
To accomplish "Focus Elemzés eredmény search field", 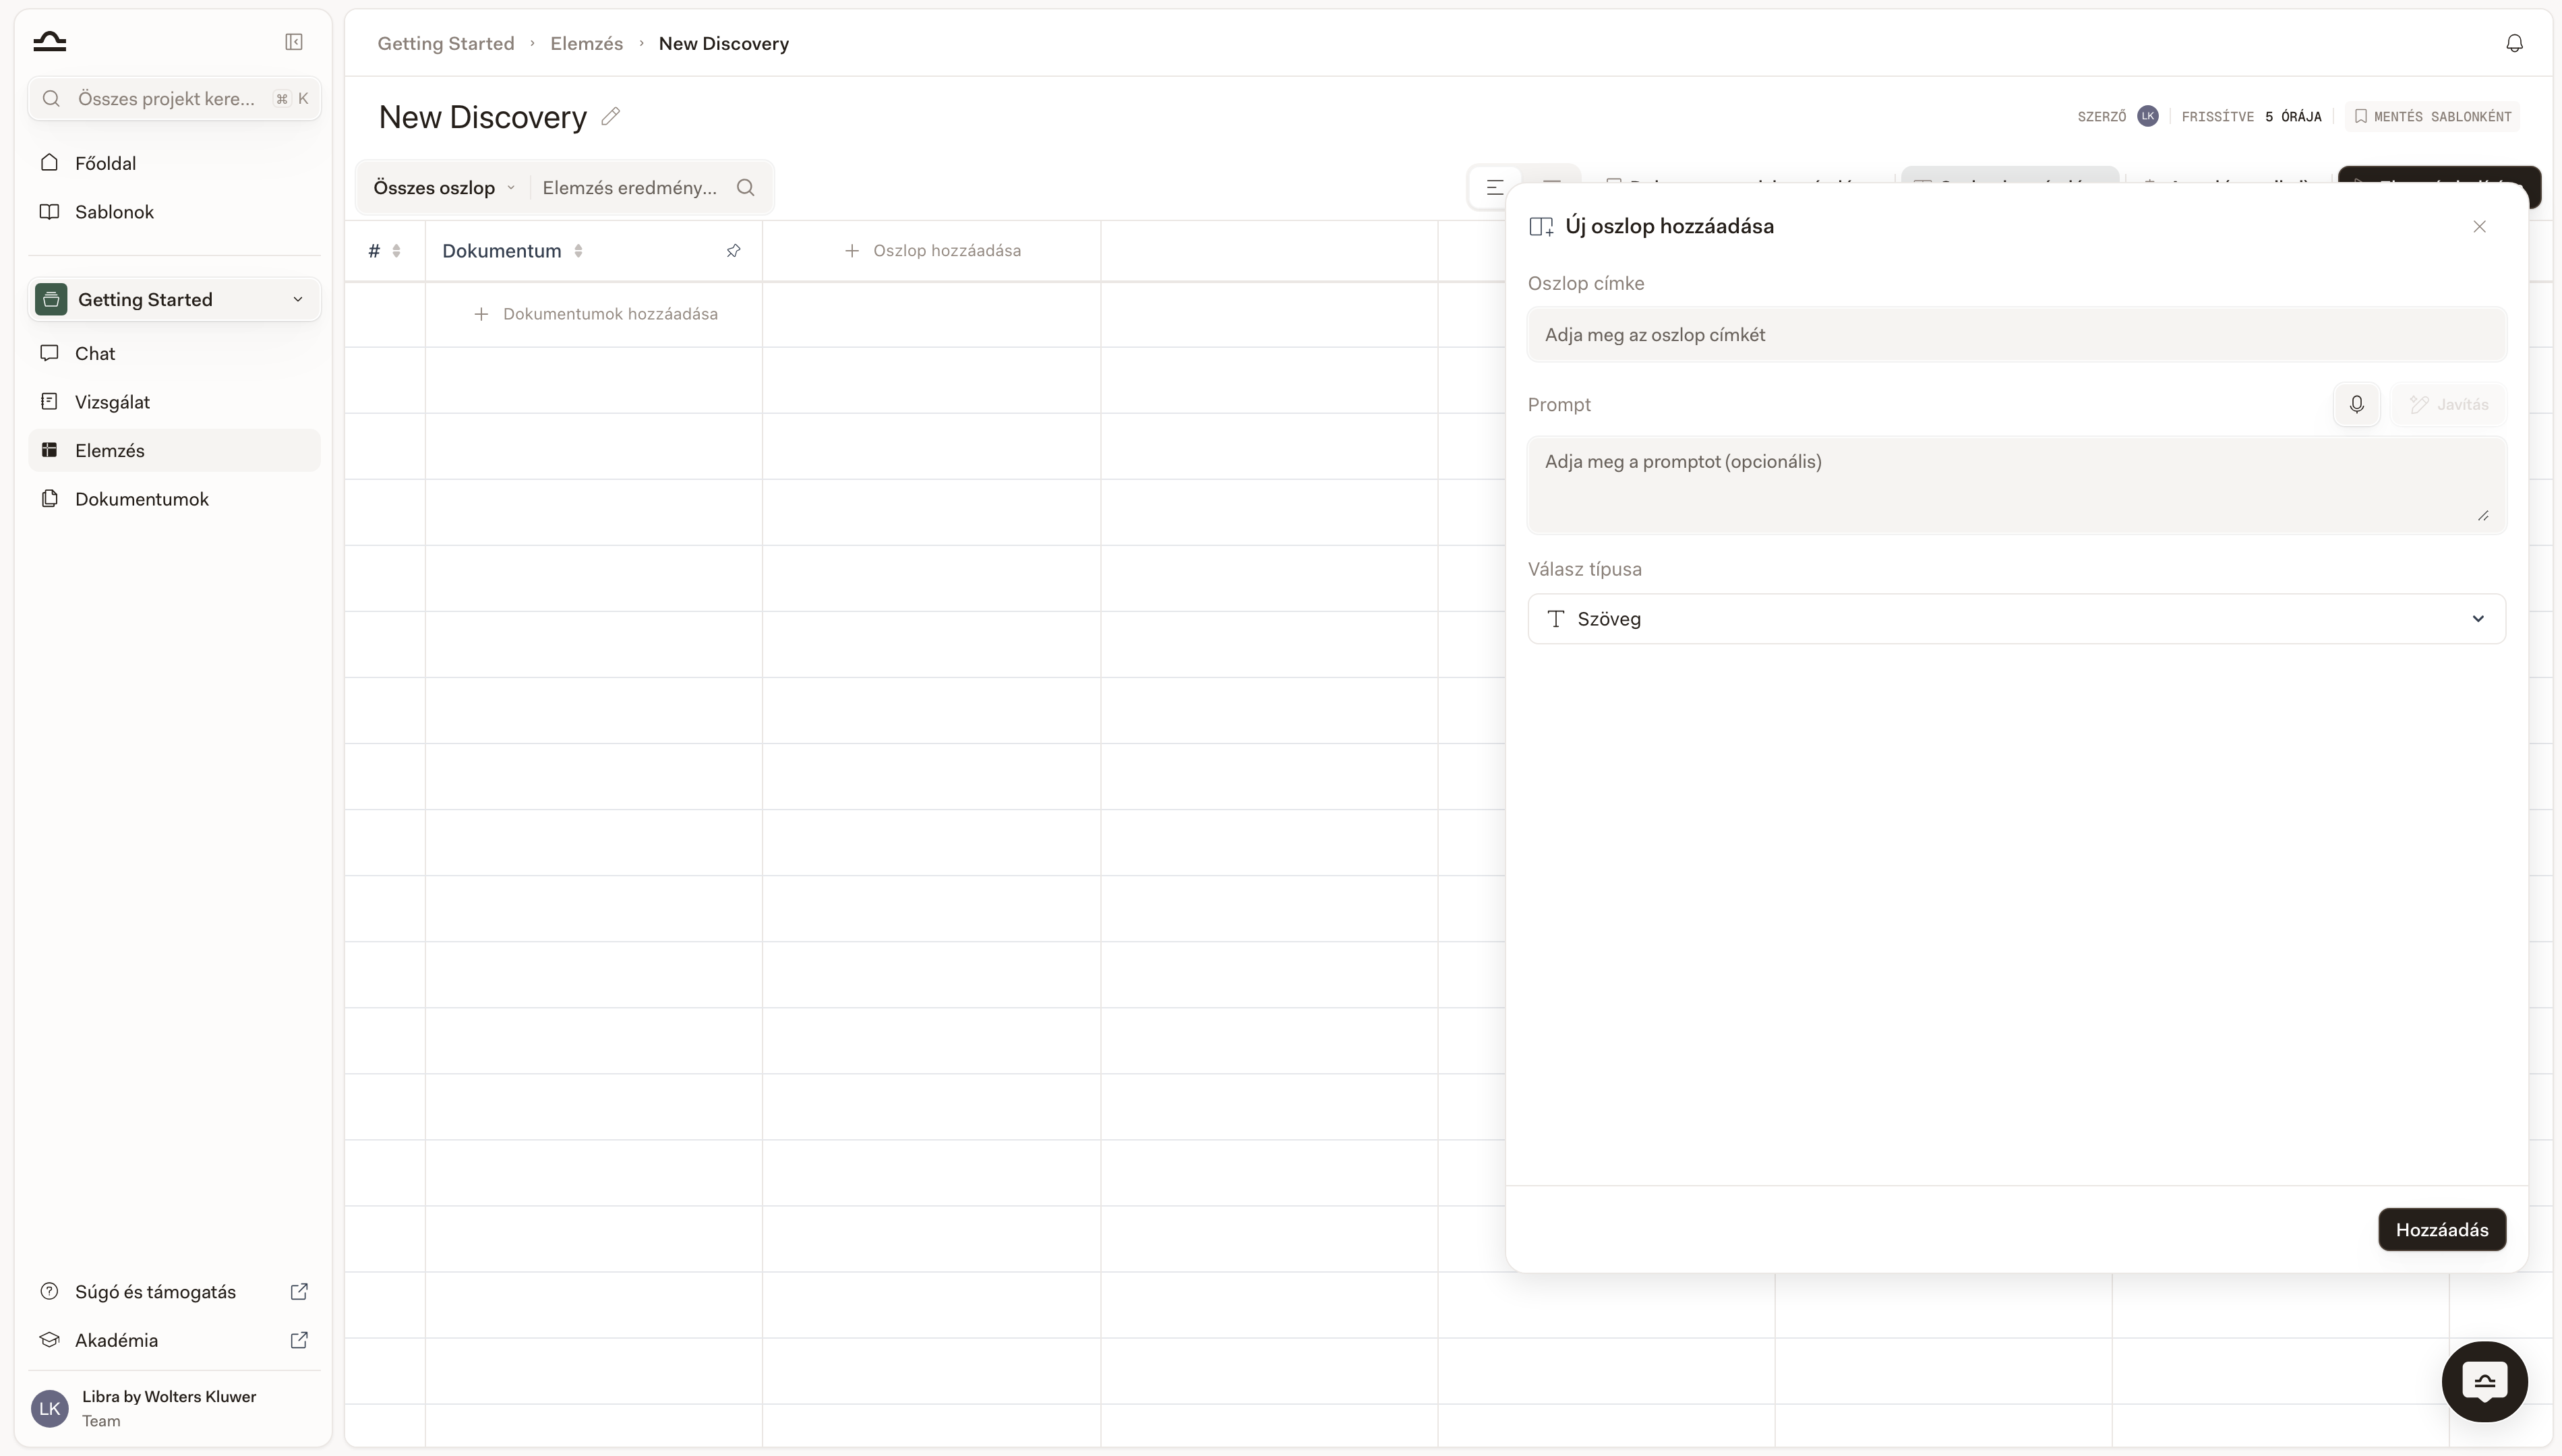I will click(630, 187).
